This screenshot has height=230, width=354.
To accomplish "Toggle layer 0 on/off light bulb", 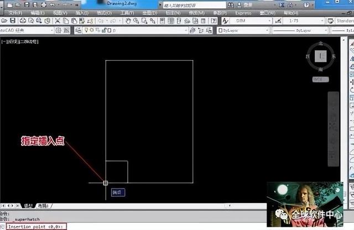I will [86, 30].
